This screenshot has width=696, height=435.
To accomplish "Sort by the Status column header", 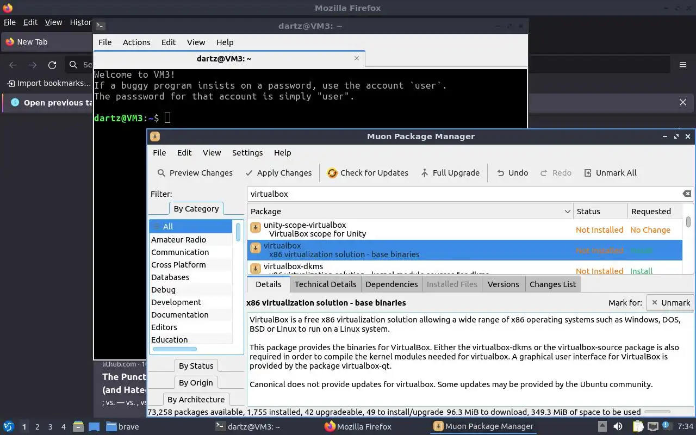I will coord(600,212).
